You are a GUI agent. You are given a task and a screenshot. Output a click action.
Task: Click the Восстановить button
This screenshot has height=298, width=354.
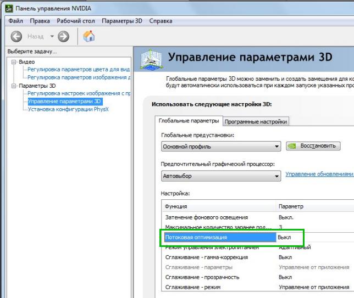tap(313, 146)
